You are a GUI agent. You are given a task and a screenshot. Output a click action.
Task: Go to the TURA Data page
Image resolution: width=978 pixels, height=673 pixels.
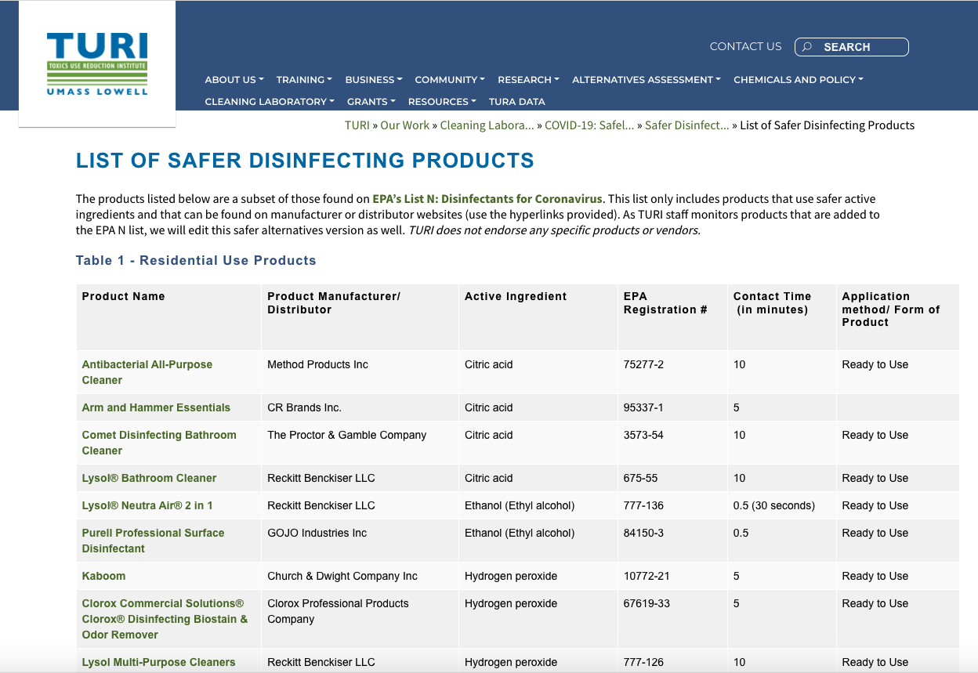(x=516, y=101)
